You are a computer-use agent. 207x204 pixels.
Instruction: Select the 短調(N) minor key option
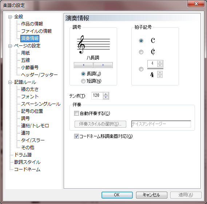[x=91, y=81]
